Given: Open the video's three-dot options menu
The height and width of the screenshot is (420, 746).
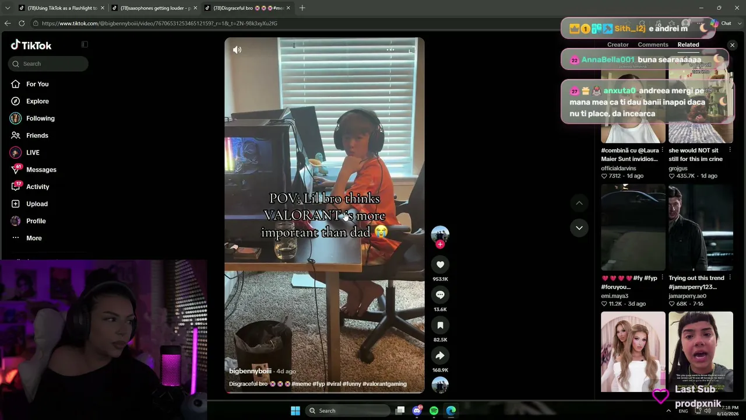Looking at the screenshot, I should [390, 50].
